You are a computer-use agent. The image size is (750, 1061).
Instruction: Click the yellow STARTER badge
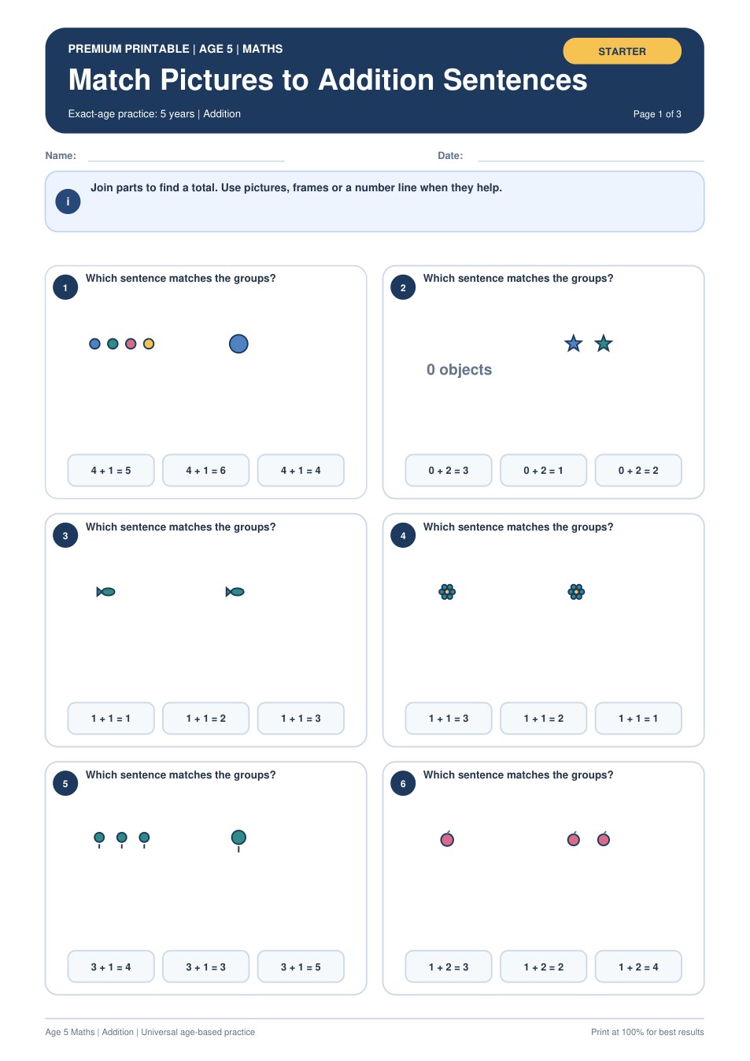623,51
